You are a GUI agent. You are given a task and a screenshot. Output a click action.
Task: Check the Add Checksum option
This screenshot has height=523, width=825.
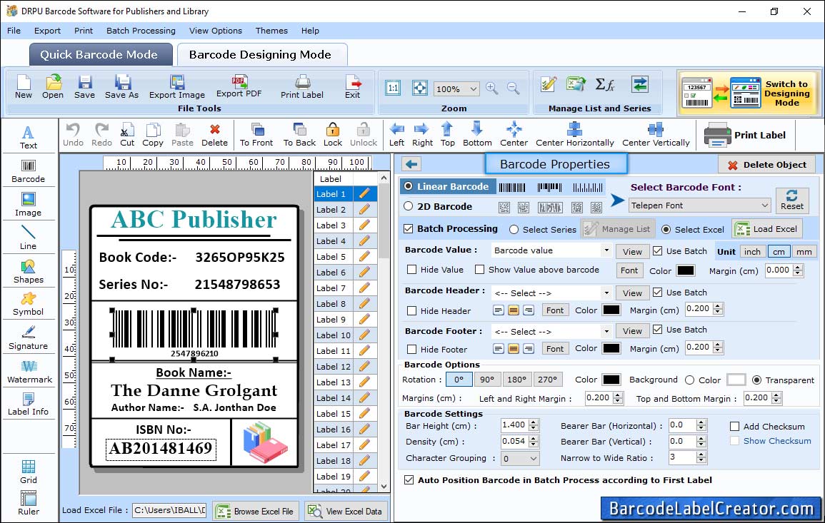coord(735,426)
